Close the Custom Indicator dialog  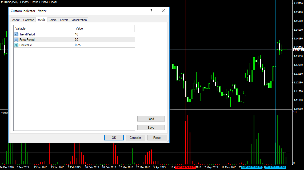click(x=163, y=11)
